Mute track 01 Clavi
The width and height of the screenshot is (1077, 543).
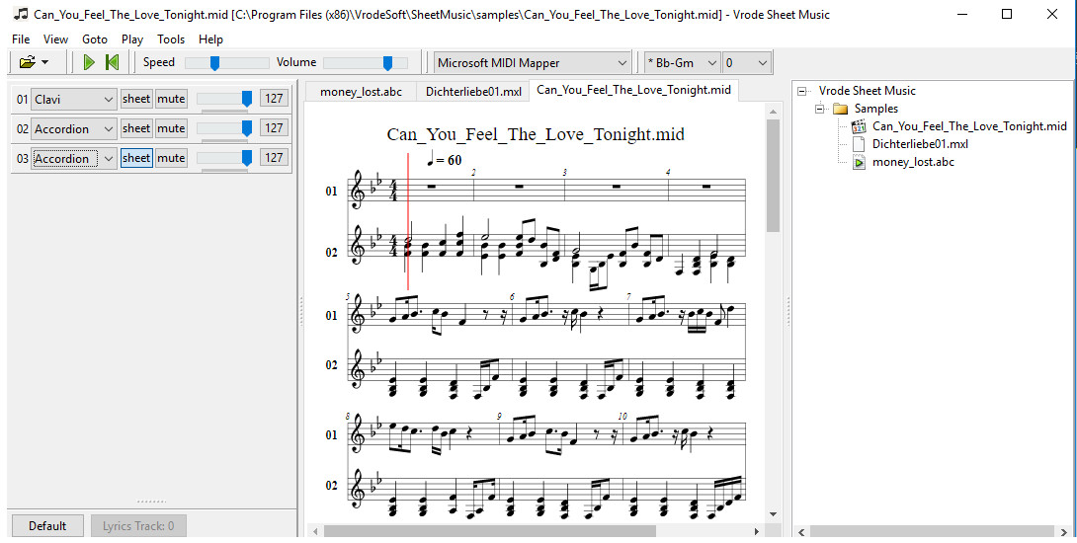(x=171, y=99)
